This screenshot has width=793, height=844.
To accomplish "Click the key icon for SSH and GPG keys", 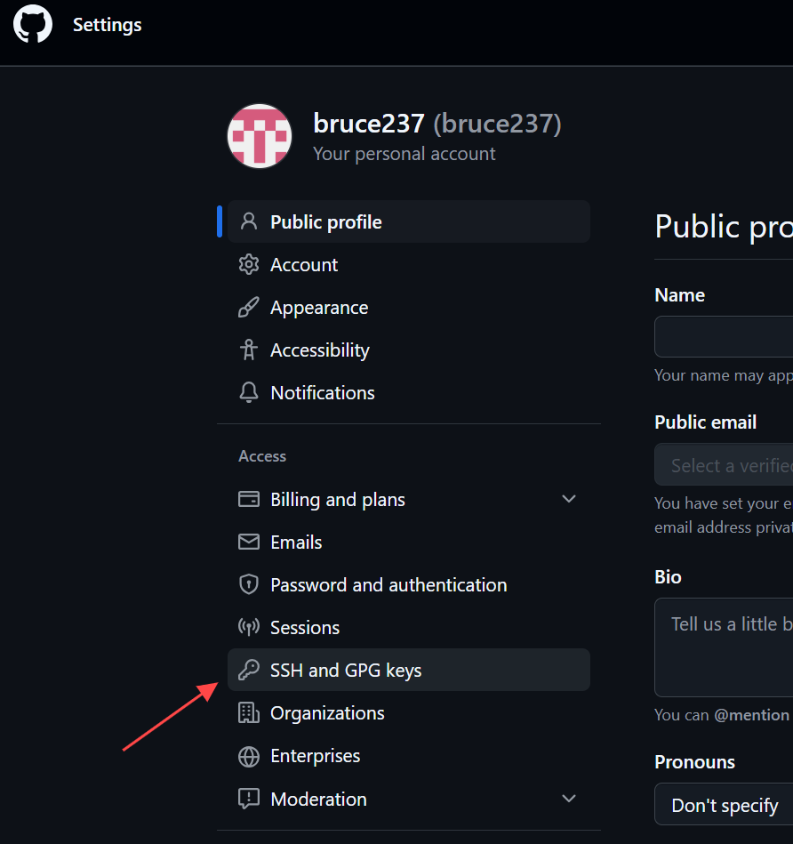I will (249, 670).
